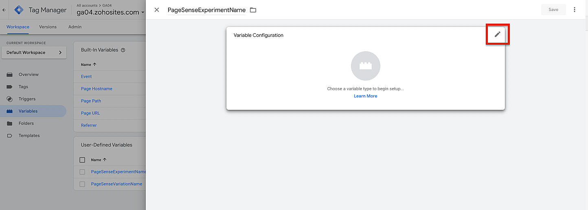Image resolution: width=588 pixels, height=210 pixels.
Task: Open the Learn More link
Action: tap(366, 96)
